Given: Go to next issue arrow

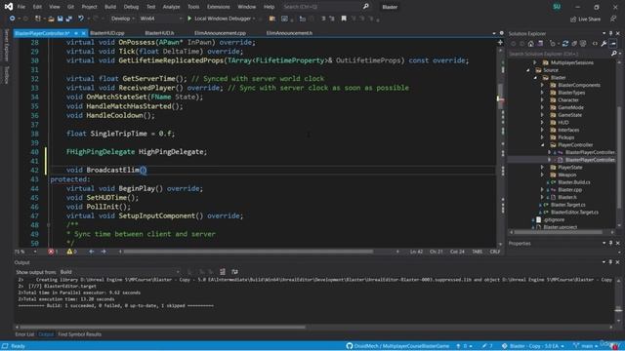Looking at the screenshot, I should pyautogui.click(x=104, y=252).
